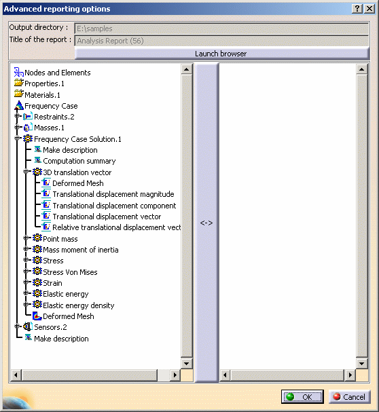Click the Restraints.2 icon
This screenshot has height=412, width=379.
click(28, 116)
